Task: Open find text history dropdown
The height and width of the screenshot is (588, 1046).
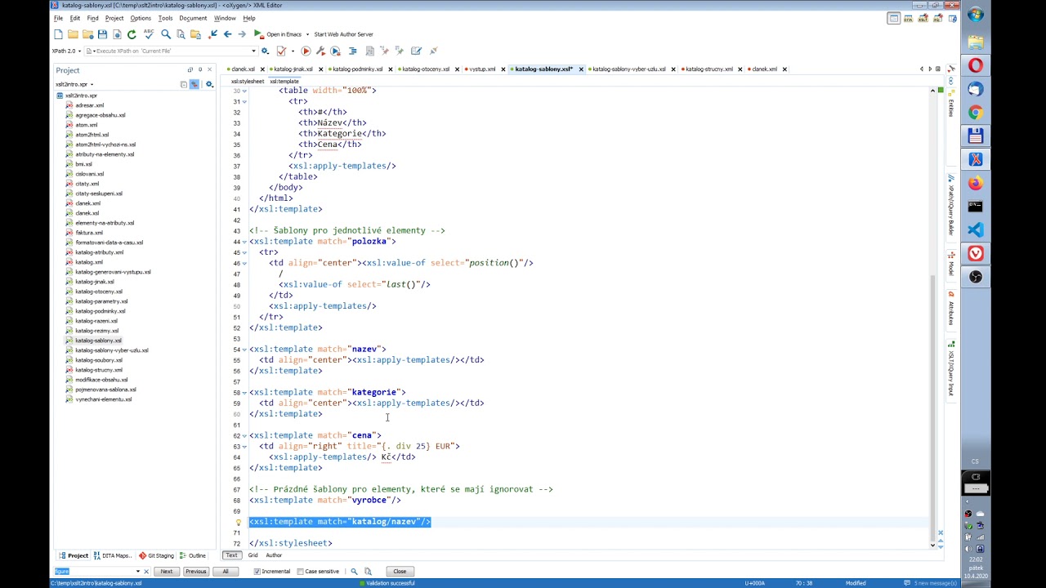Action: 138,572
